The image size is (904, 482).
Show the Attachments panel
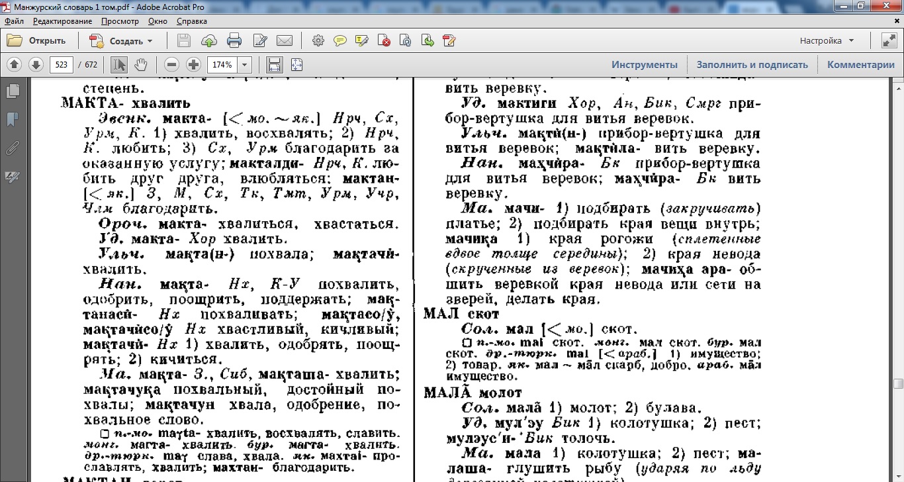12,148
